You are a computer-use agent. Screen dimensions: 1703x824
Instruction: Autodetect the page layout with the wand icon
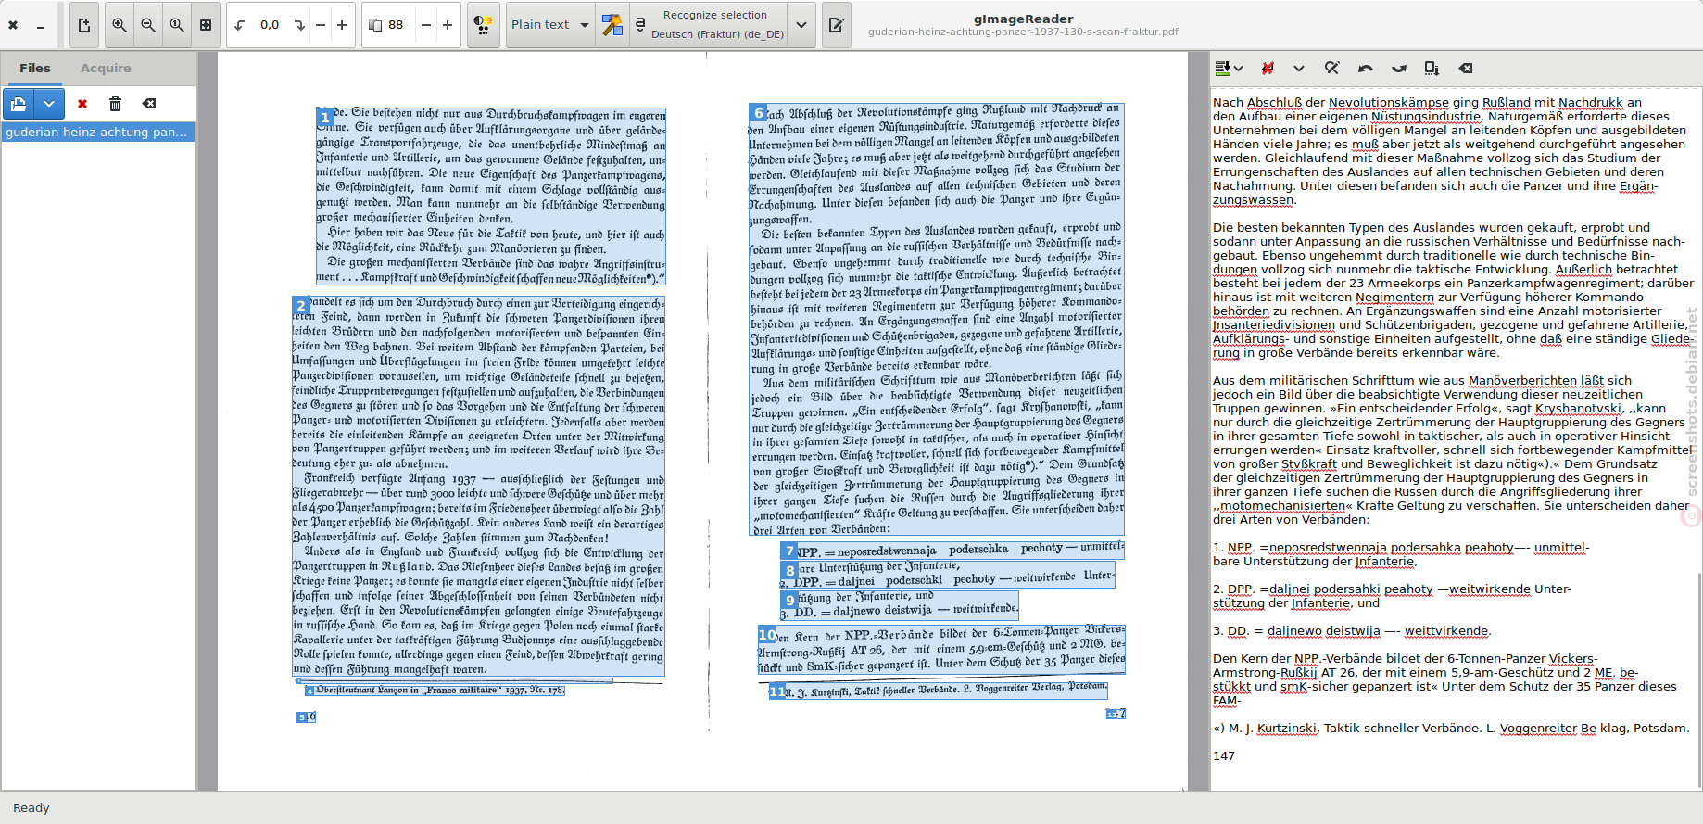click(612, 25)
